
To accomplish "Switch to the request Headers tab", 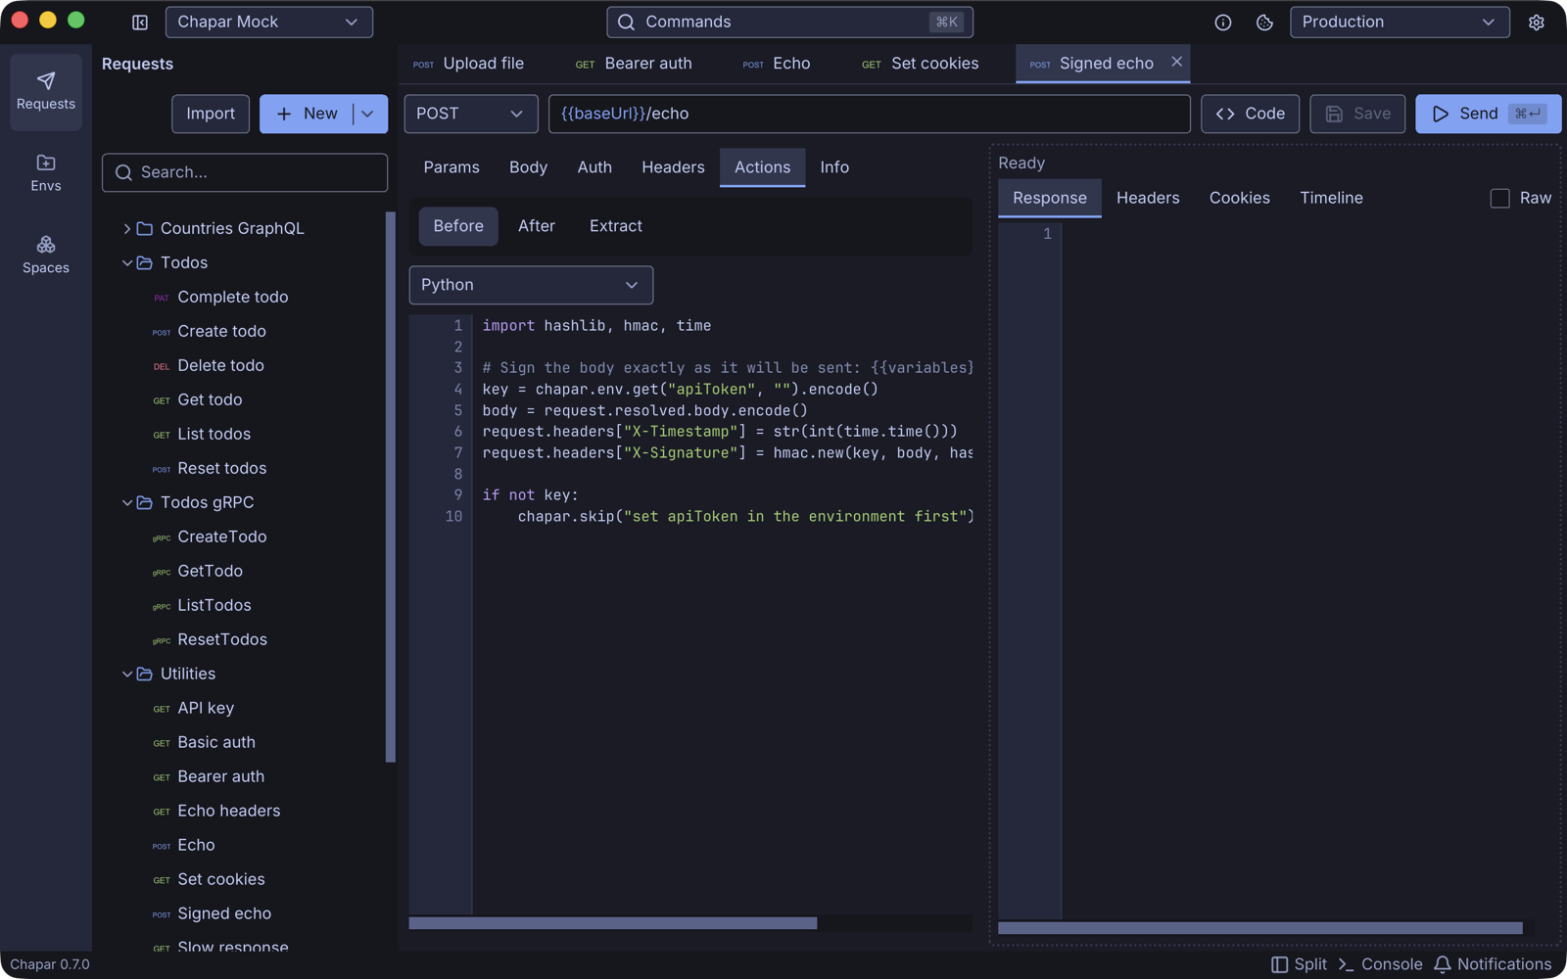I will tap(673, 167).
